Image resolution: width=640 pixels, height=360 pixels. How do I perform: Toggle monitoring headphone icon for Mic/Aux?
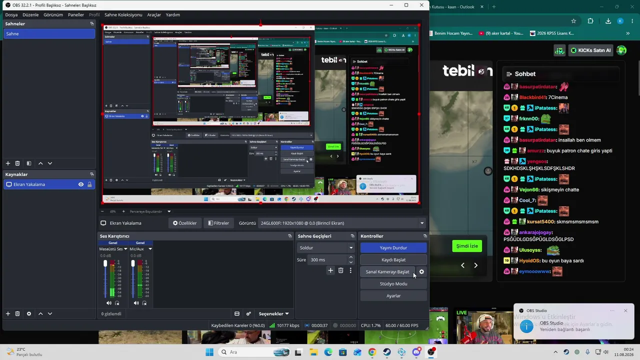[x=144, y=303]
